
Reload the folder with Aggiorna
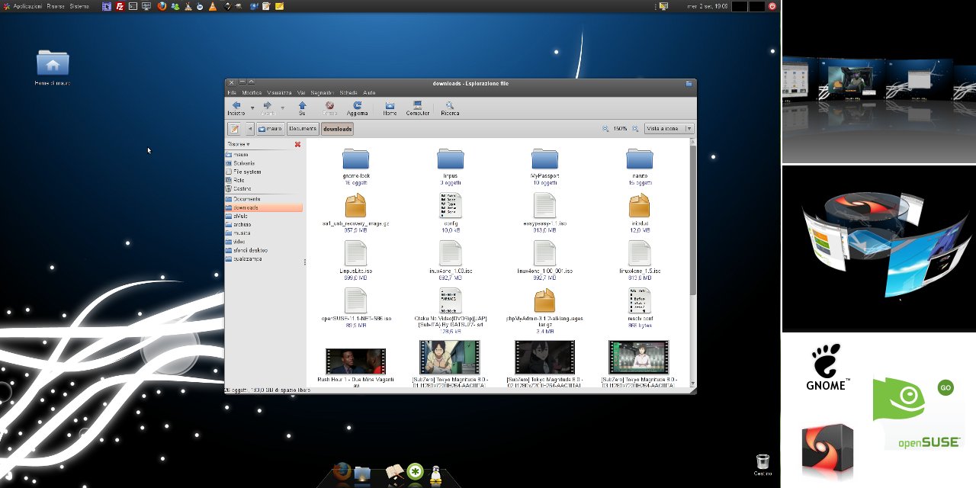(x=357, y=108)
